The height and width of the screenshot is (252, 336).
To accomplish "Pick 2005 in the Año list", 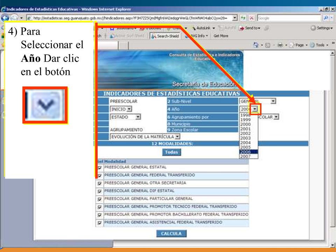I will (x=248, y=147).
